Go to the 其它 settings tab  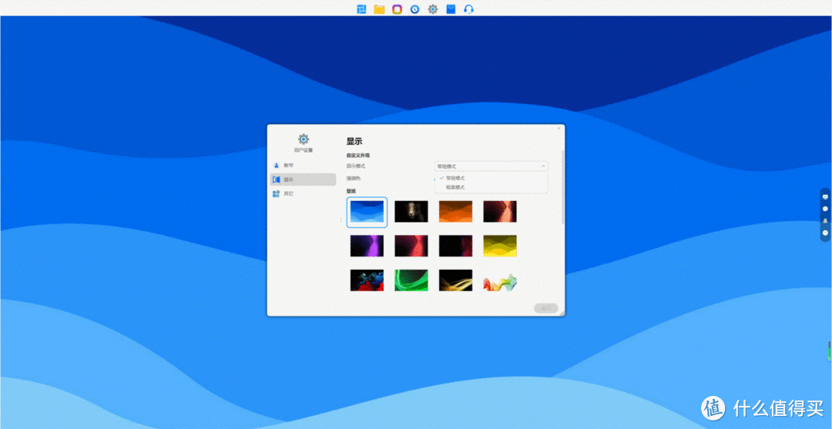point(288,193)
